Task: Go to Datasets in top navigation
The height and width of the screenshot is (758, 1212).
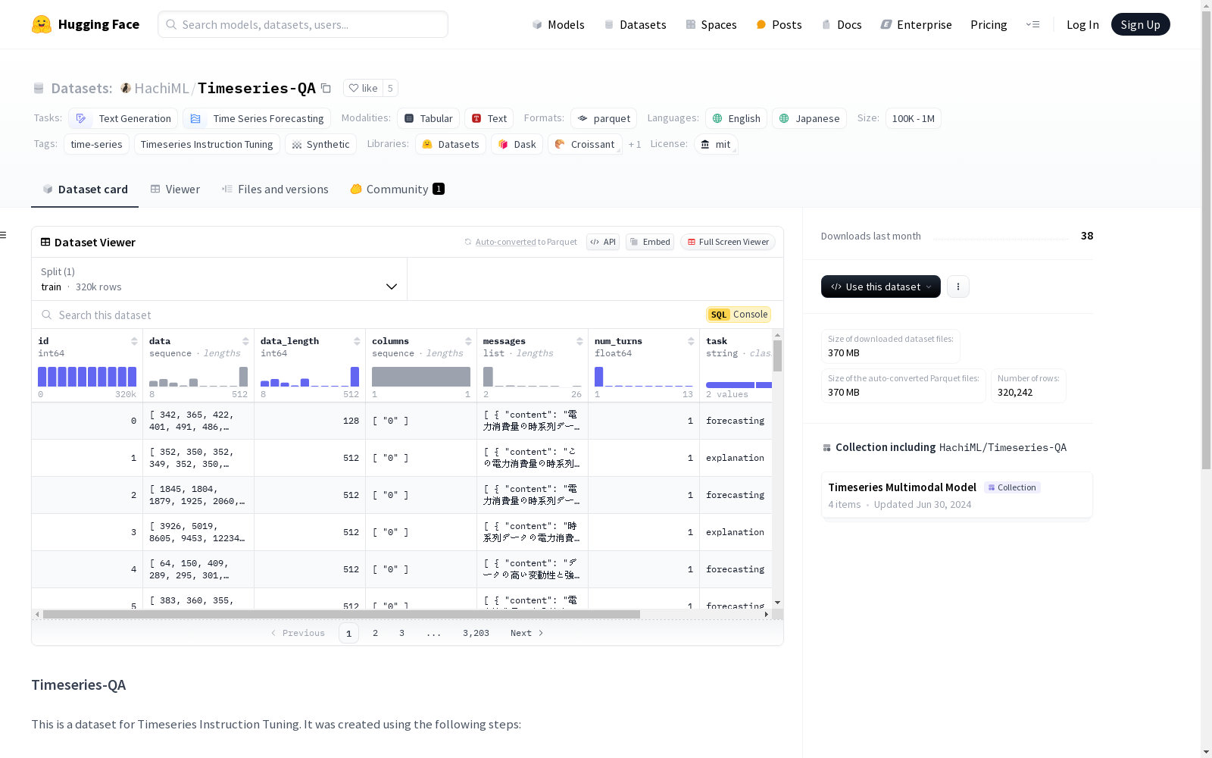Action: 635,24
